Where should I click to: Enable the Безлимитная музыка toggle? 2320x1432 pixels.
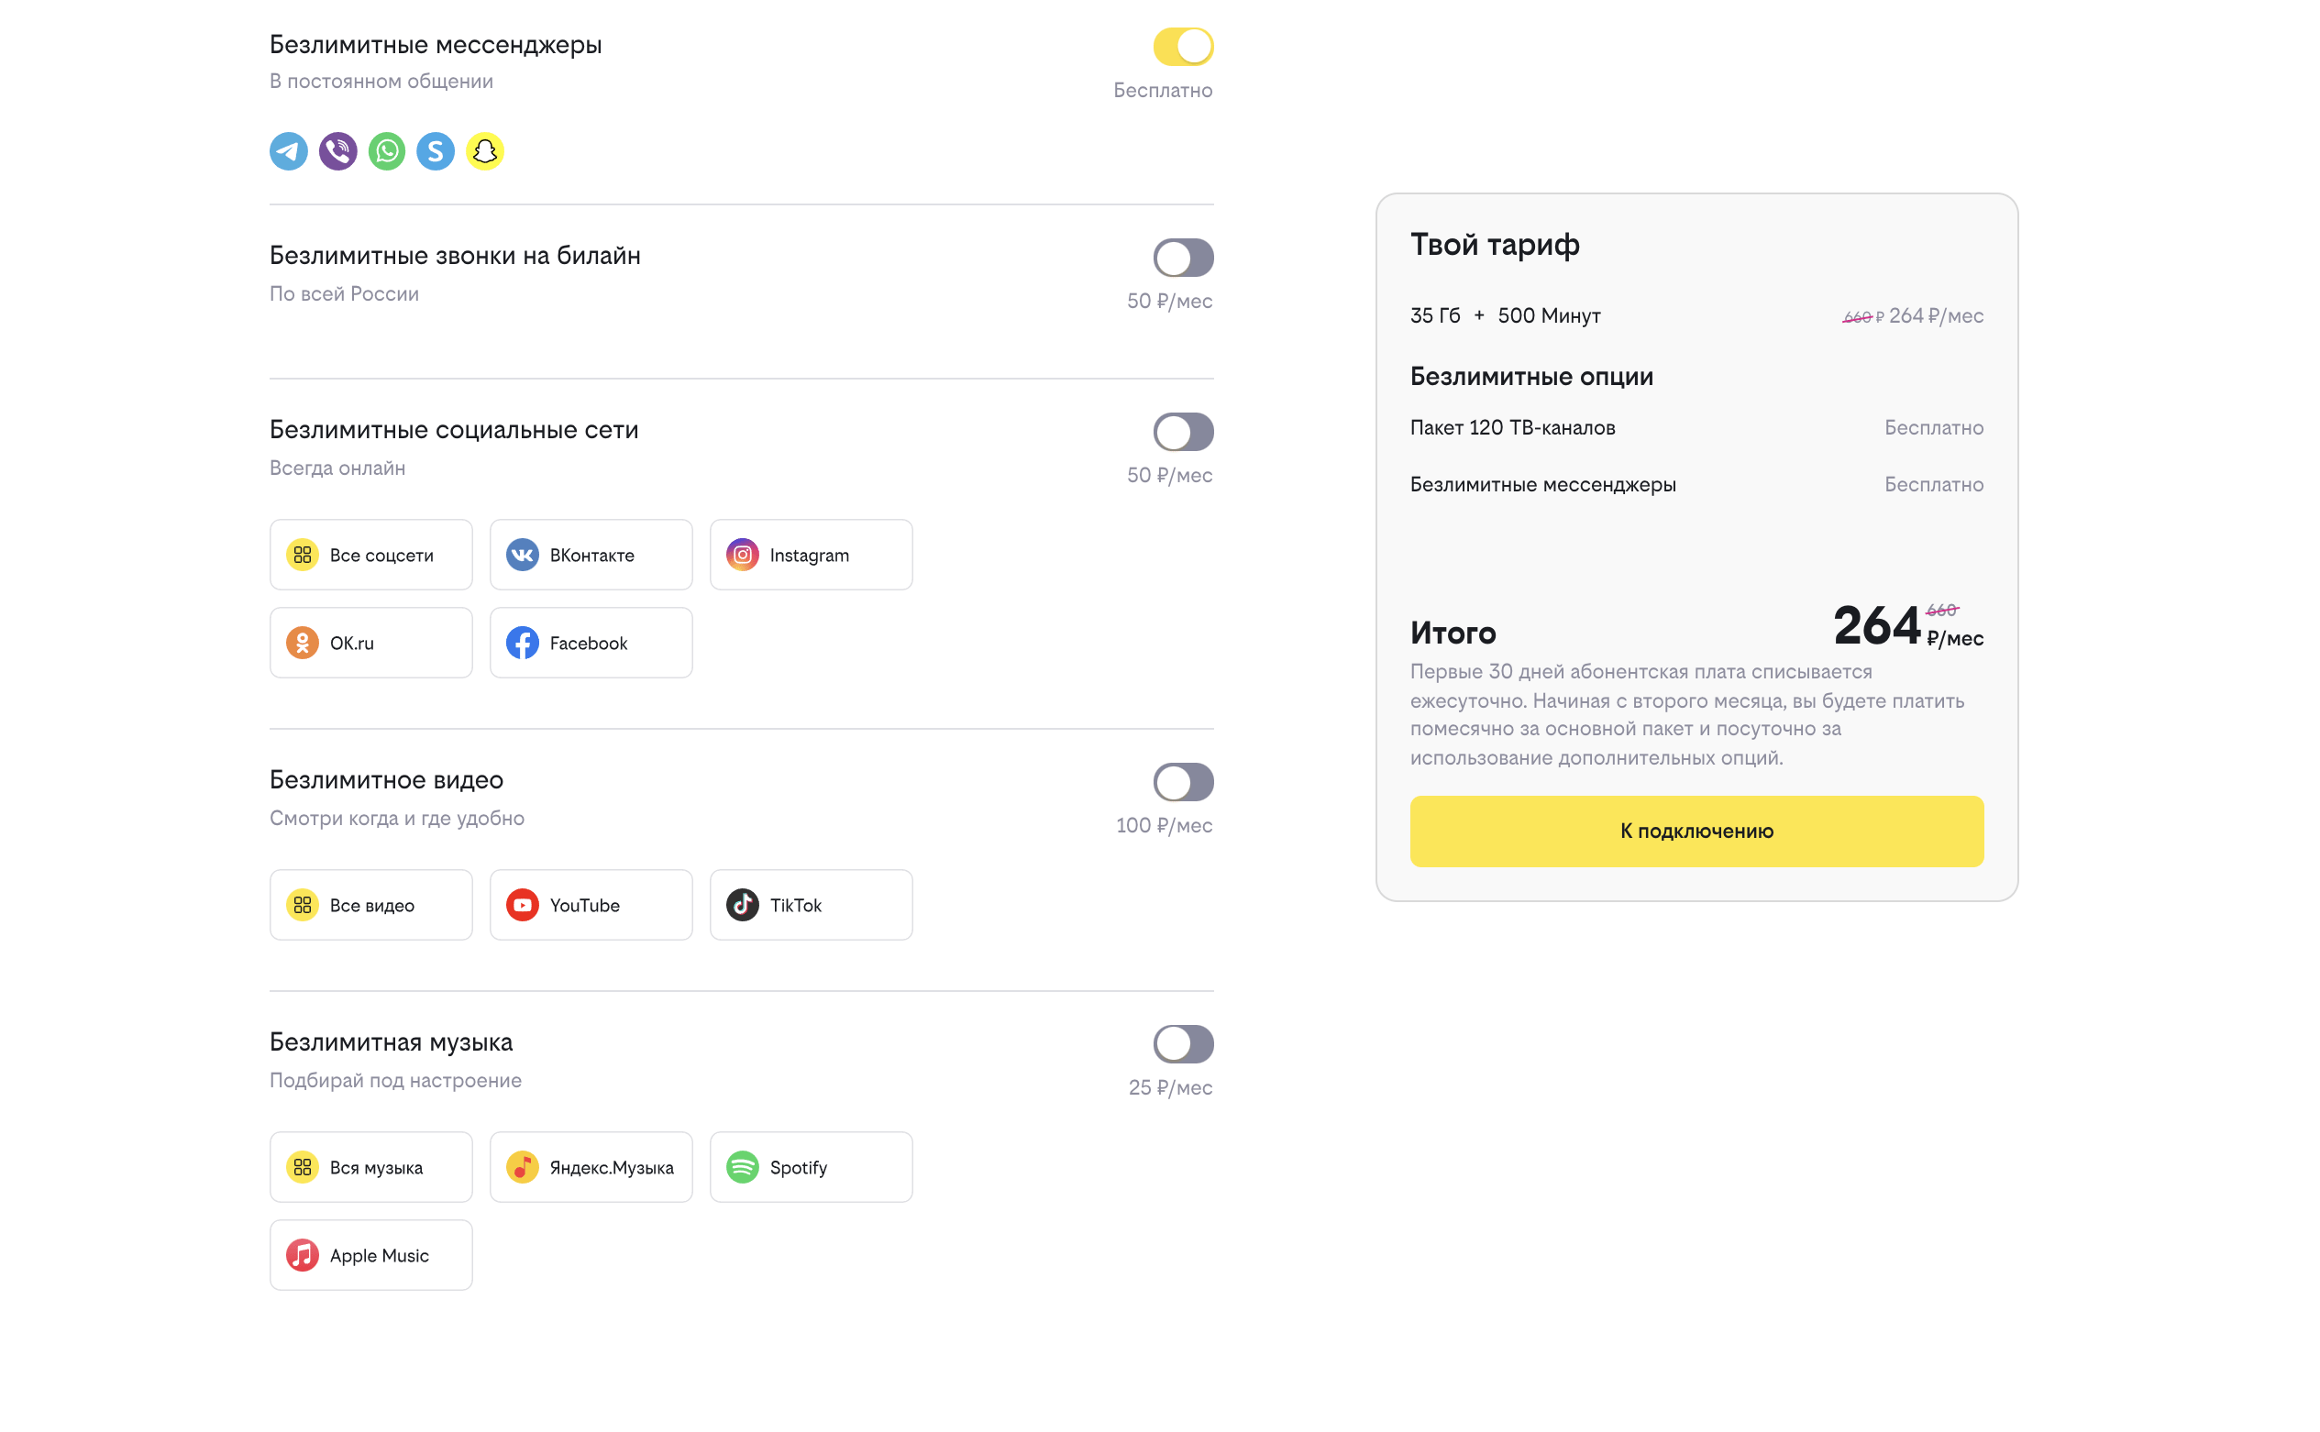tap(1183, 1044)
